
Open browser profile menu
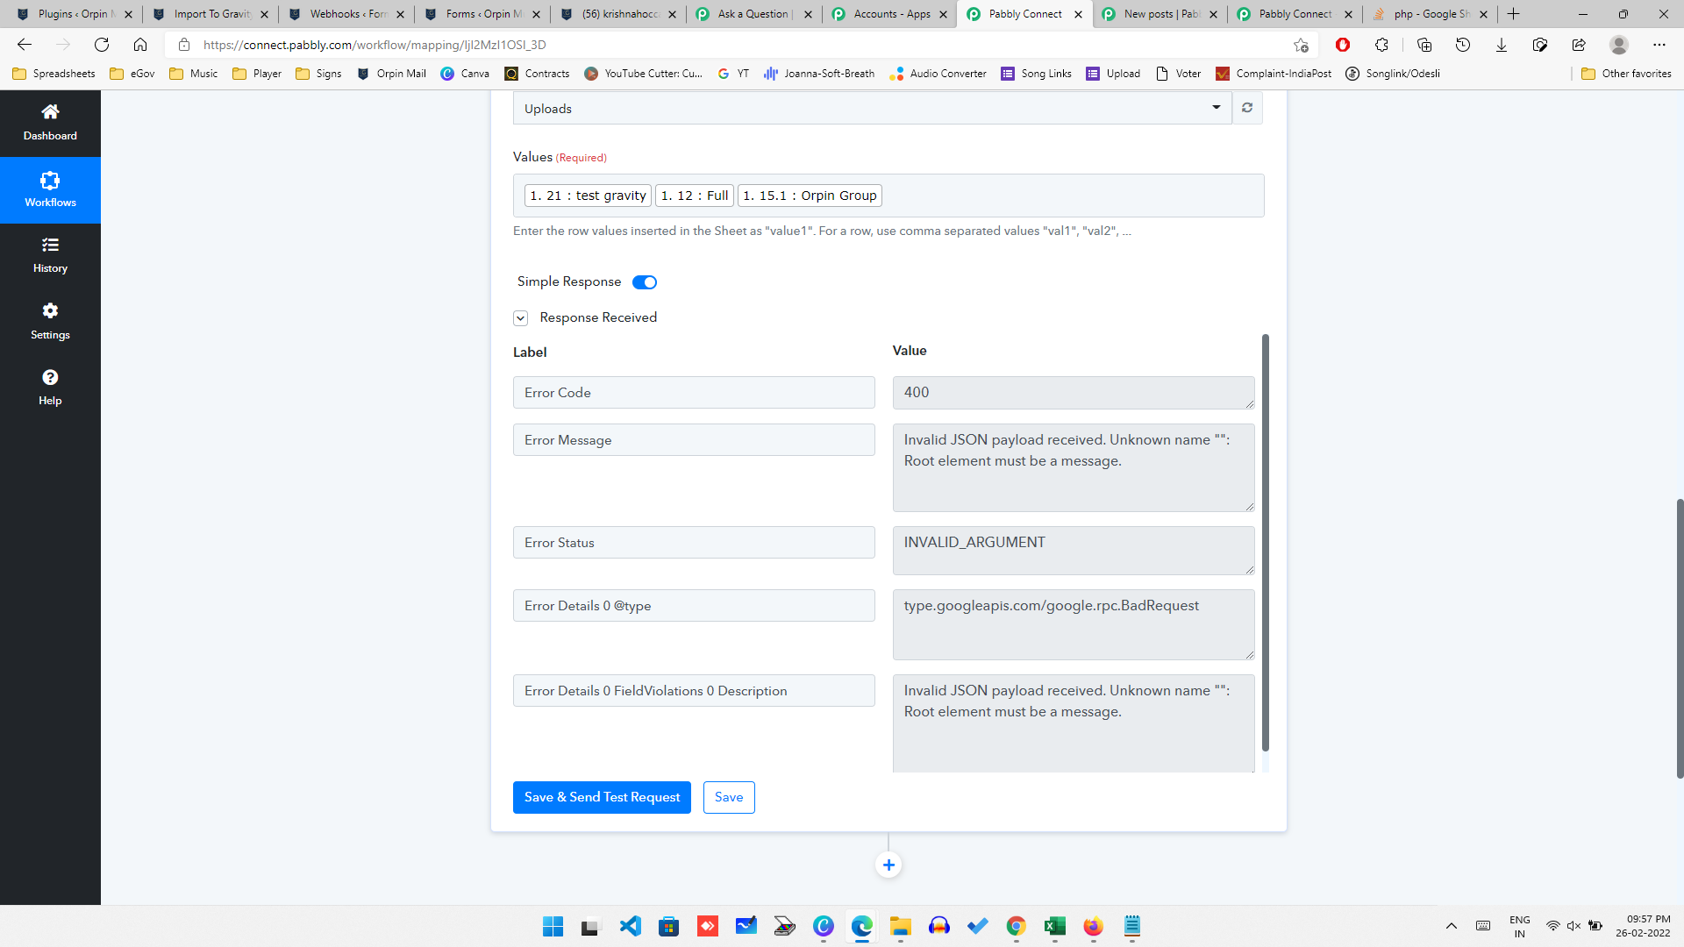click(1619, 45)
